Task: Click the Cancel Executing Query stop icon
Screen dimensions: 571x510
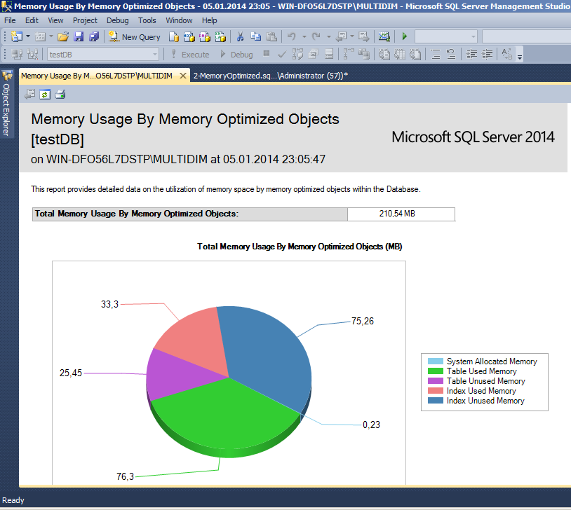Action: point(267,53)
